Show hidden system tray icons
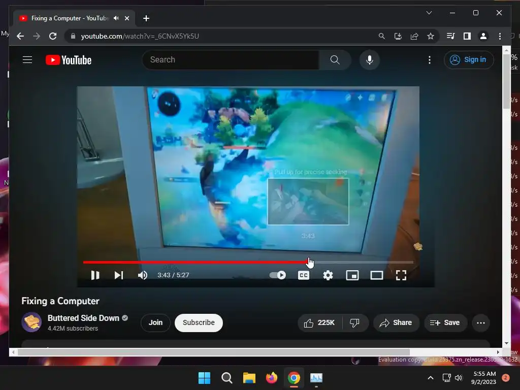Viewport: 520px width, 390px height. pyautogui.click(x=431, y=378)
